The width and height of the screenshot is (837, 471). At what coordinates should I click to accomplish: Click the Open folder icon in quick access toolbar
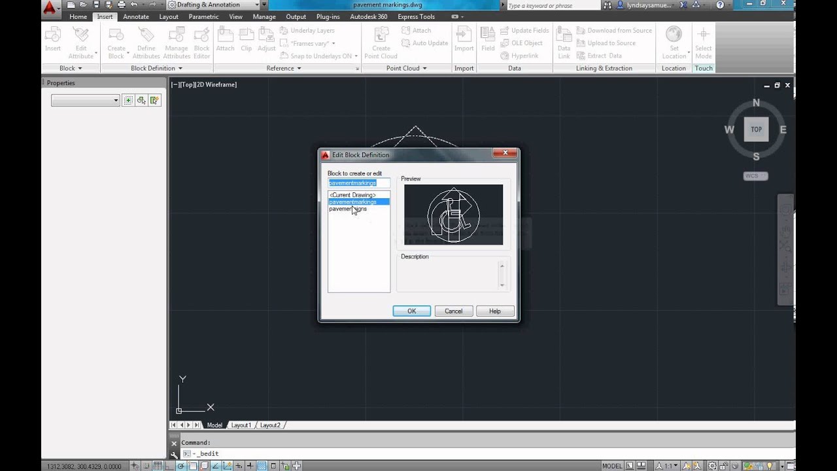click(x=85, y=5)
